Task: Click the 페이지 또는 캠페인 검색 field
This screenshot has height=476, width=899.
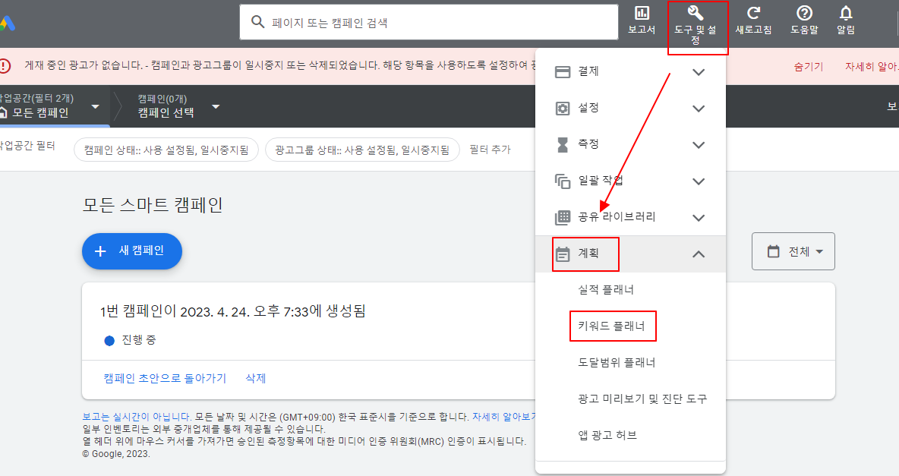Action: pos(429,22)
